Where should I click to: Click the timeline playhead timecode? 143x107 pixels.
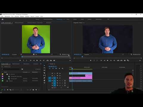tap(53, 66)
